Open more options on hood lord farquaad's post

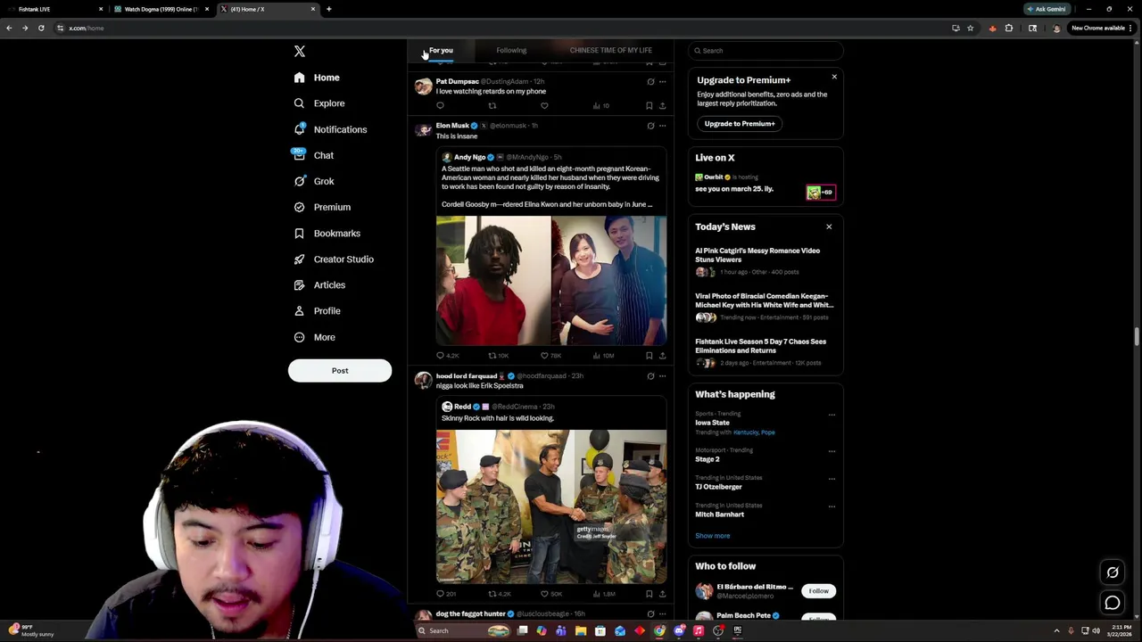[x=662, y=376]
